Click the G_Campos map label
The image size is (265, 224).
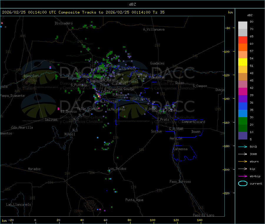200,86
